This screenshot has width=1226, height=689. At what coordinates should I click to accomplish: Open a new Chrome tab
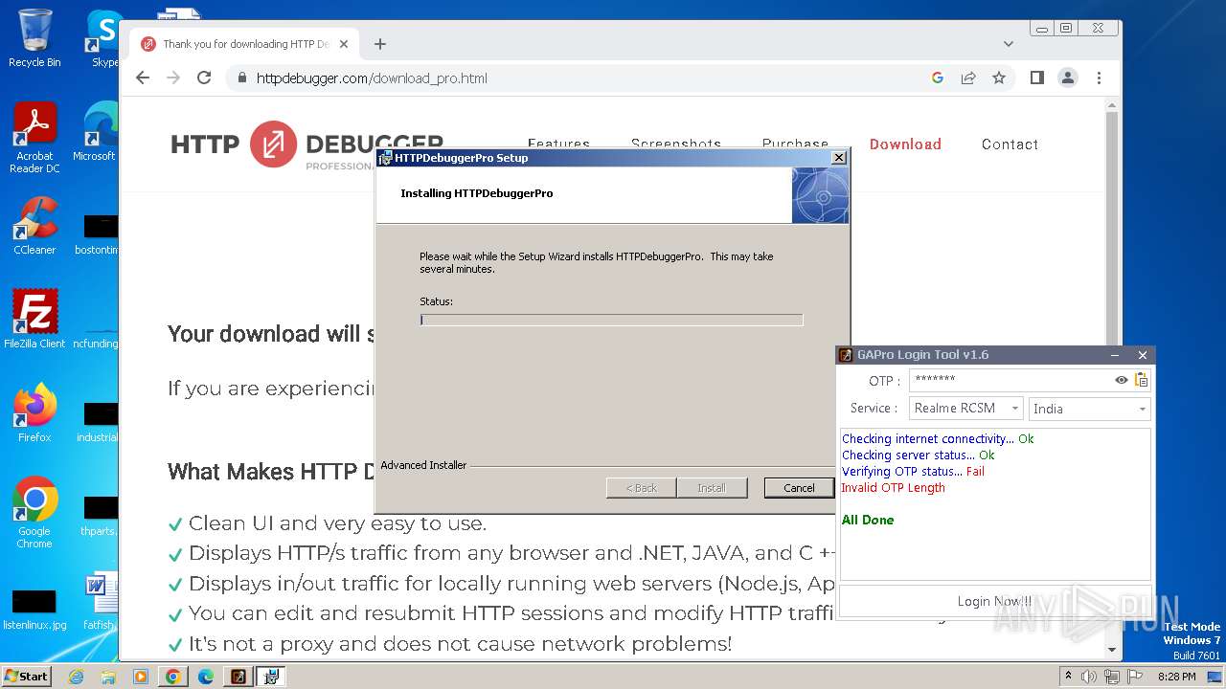click(x=380, y=44)
